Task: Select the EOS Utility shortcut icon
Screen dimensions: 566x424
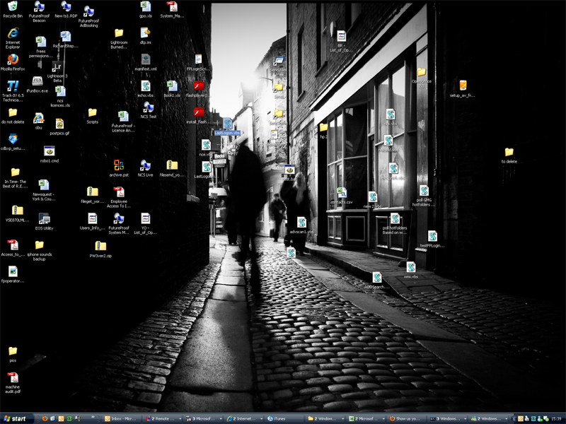Action: [x=44, y=219]
